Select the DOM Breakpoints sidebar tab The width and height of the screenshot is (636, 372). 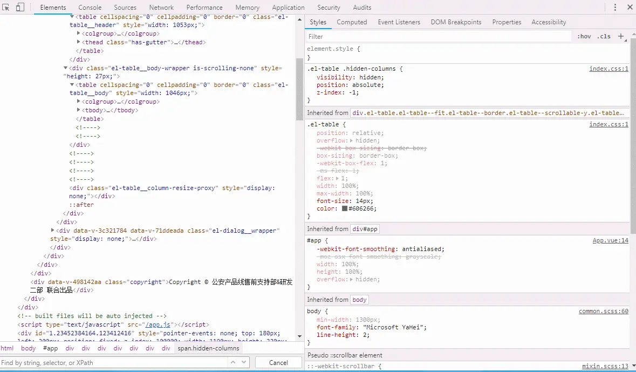(x=456, y=22)
